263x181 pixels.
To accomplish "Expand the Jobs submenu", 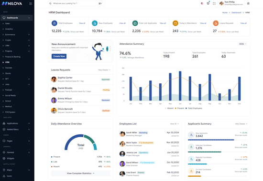I will (x=29, y=84).
